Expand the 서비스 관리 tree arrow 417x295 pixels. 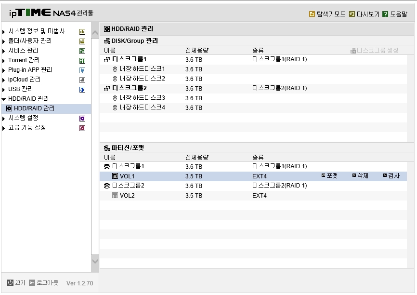3,51
